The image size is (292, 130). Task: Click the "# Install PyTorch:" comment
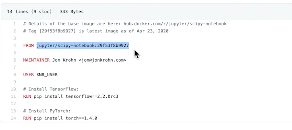(46, 111)
